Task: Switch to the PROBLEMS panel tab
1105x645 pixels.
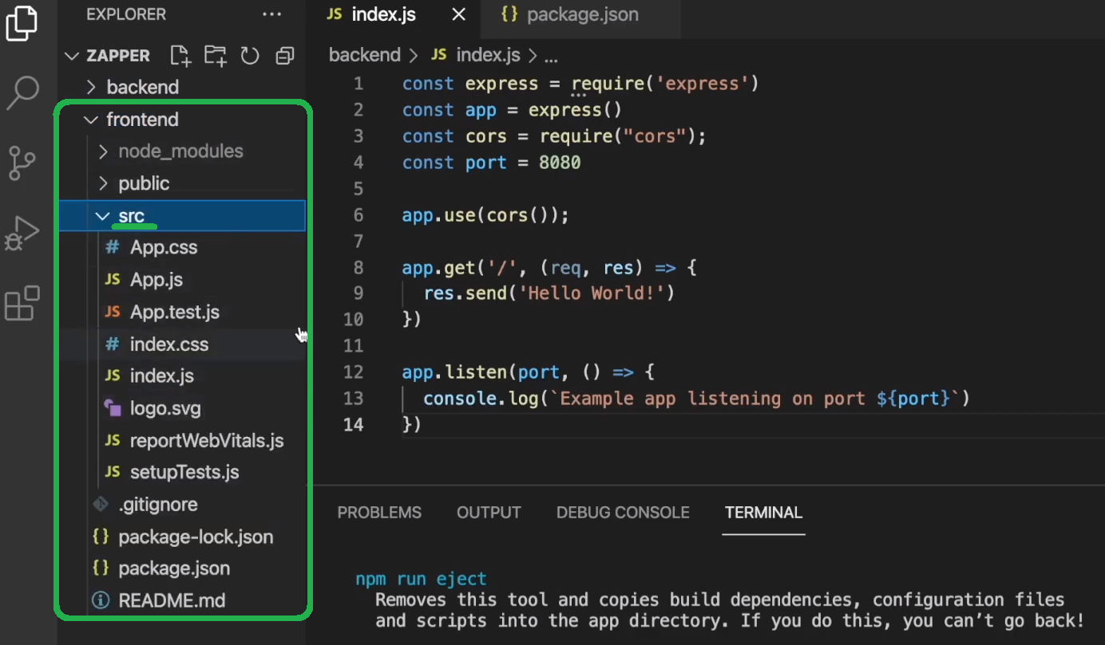Action: (x=379, y=513)
